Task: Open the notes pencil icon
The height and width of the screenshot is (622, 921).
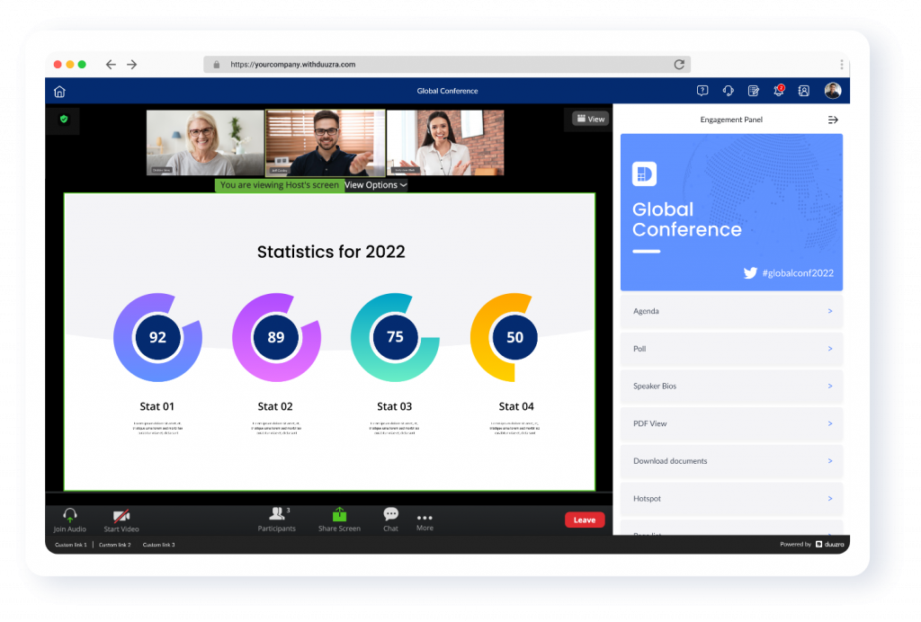Action: 754,91
